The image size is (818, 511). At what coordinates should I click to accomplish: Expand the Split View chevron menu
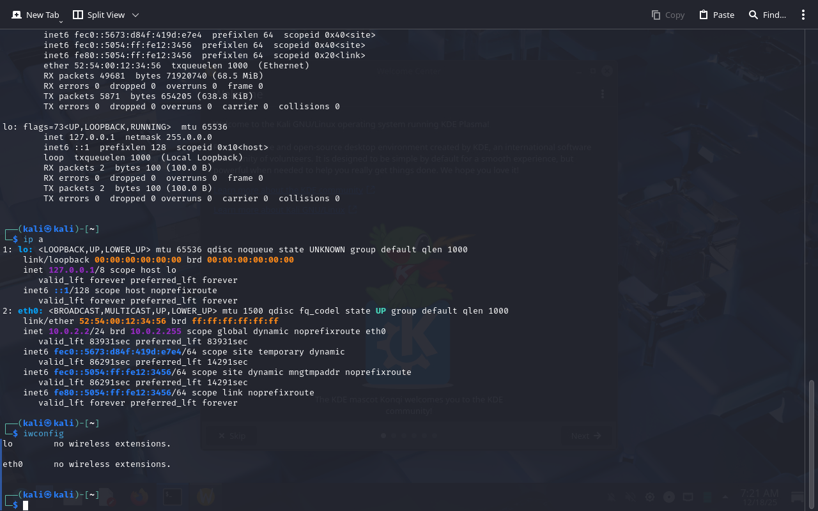tap(135, 15)
